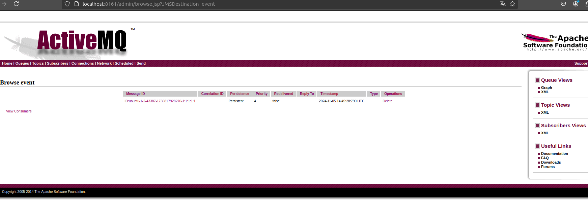
Task: Click the Persistent cell value
Action: point(236,101)
